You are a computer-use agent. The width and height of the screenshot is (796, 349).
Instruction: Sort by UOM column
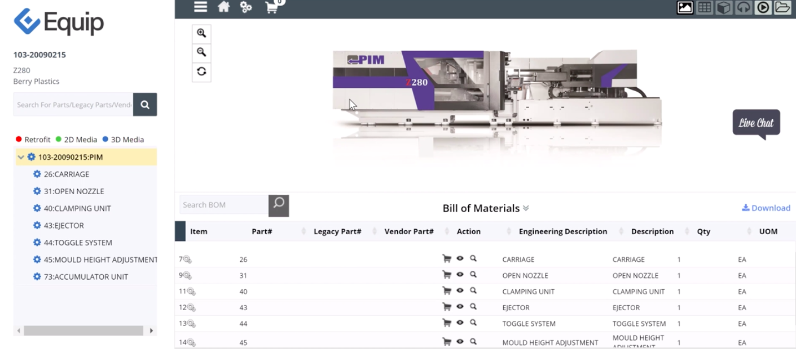[x=768, y=231]
